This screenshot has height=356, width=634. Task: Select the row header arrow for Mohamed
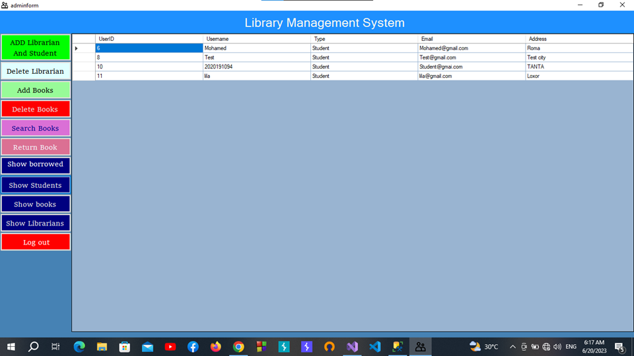(84, 48)
